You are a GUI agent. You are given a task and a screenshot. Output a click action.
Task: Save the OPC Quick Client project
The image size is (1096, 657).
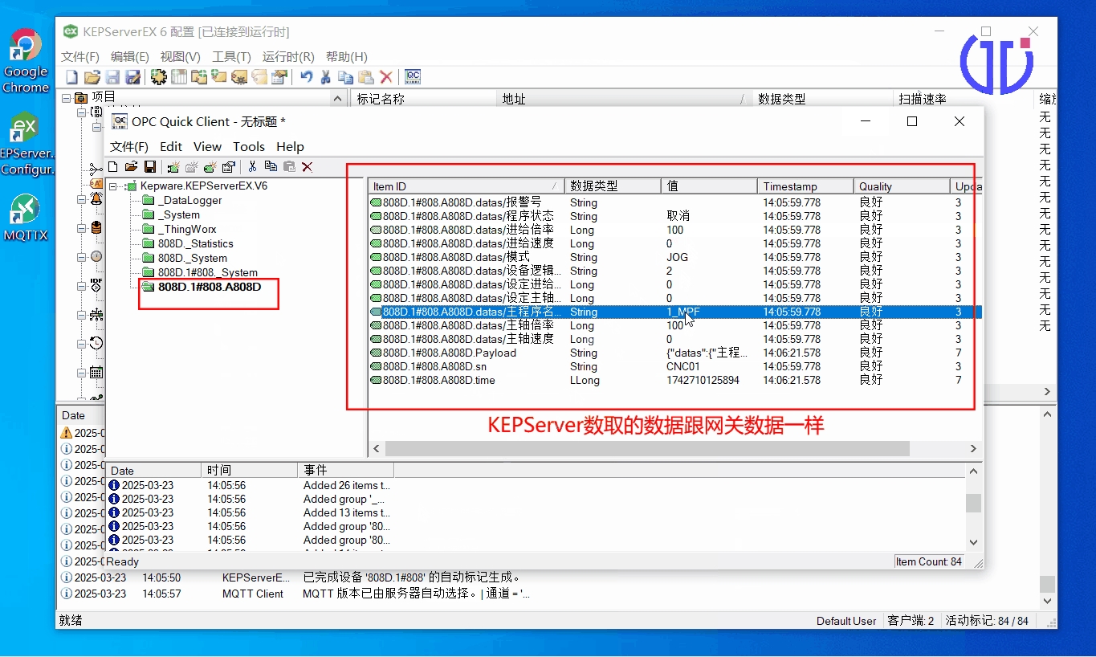tap(150, 167)
